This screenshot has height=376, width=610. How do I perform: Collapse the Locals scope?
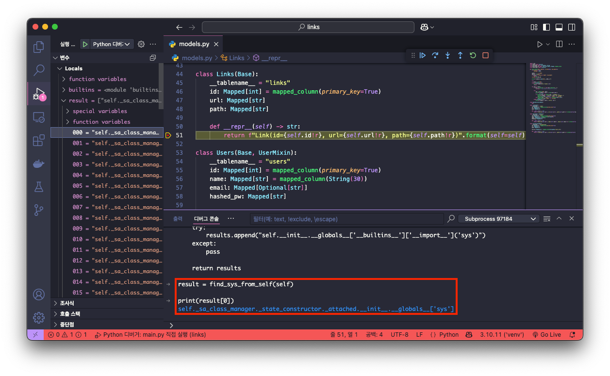[61, 68]
